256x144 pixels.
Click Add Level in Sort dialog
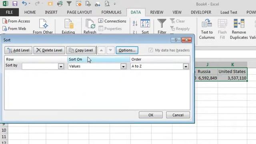(x=18, y=50)
